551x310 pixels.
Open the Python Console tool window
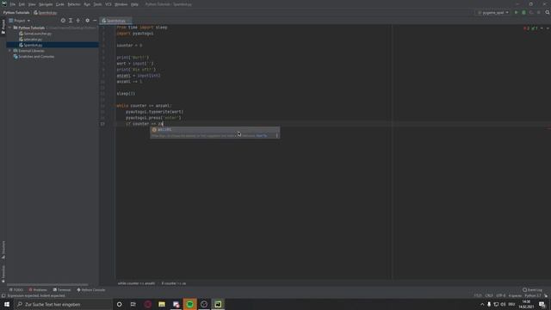(91, 290)
